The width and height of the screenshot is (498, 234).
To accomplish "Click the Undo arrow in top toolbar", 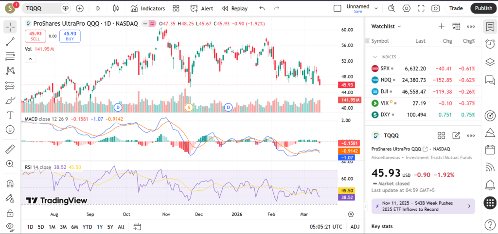I will coord(262,8).
